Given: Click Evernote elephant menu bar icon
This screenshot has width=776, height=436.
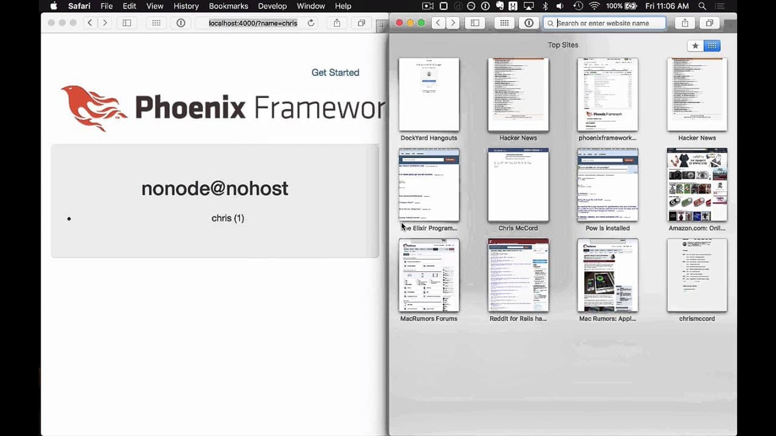Looking at the screenshot, I should coord(500,6).
